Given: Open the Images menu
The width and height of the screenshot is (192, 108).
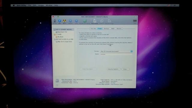Looking at the screenshot, I should point(41,5).
